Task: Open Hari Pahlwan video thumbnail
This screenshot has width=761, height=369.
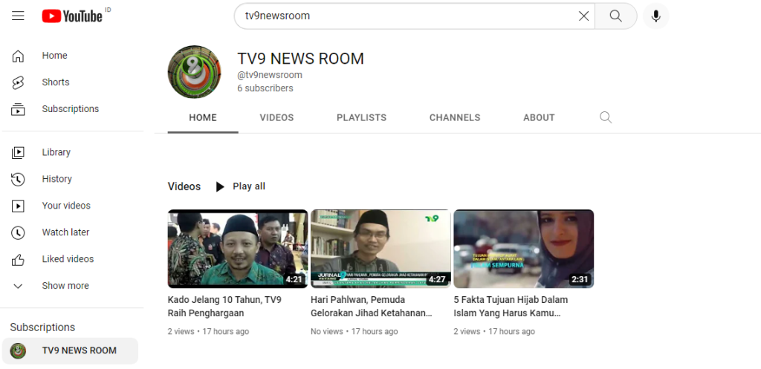Action: pyautogui.click(x=380, y=249)
